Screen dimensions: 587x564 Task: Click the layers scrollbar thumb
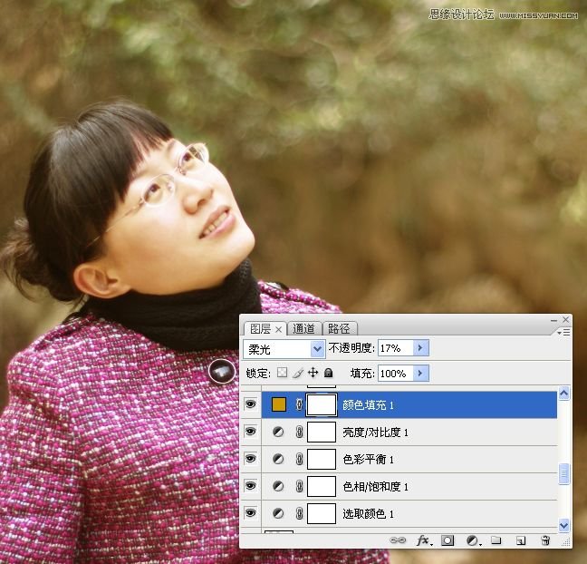[563, 474]
